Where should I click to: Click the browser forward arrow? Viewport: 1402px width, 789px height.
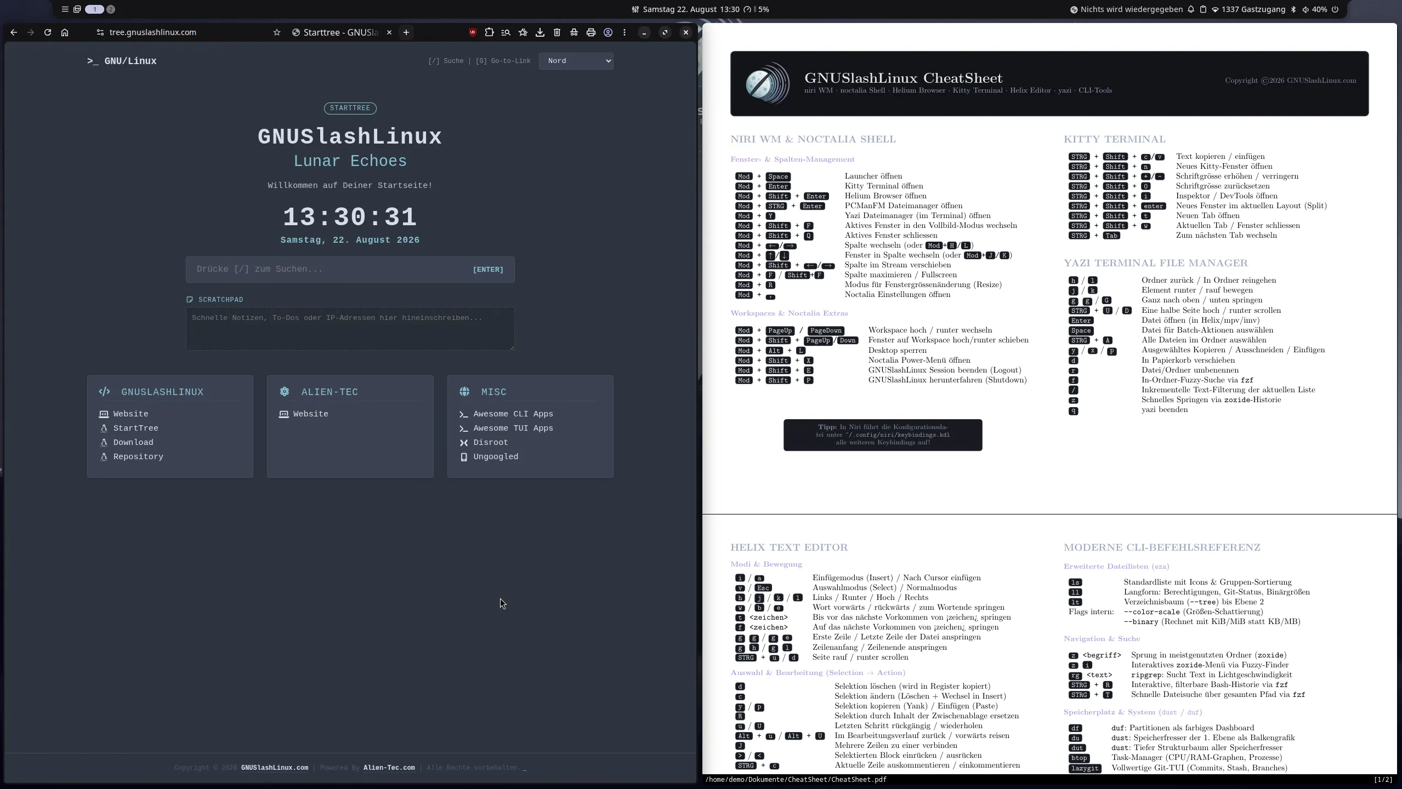(x=31, y=32)
